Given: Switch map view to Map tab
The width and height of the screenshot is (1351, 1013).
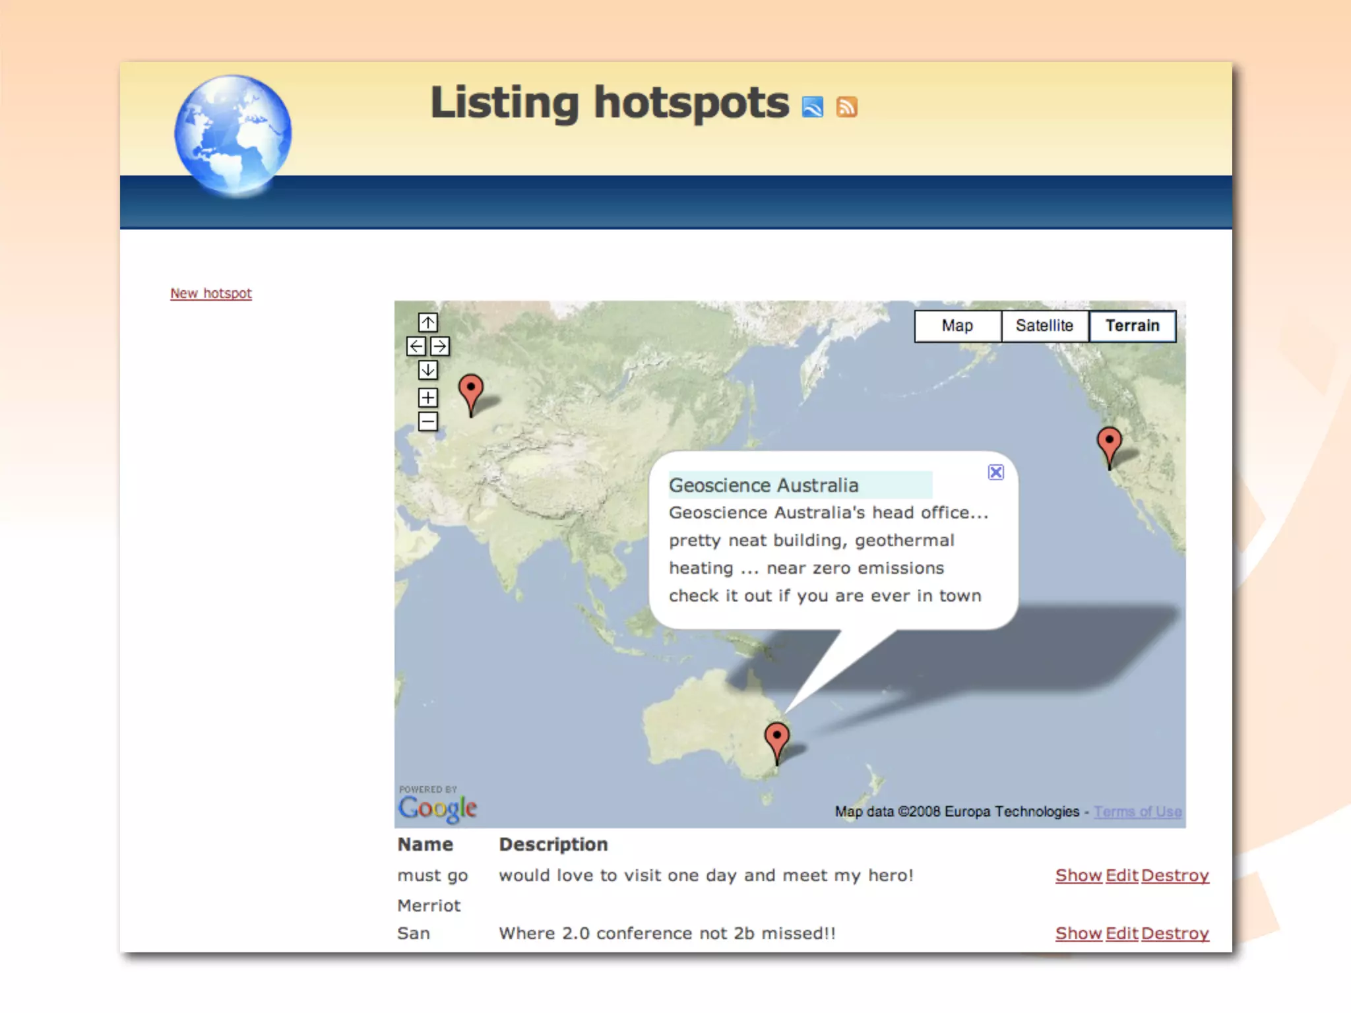Looking at the screenshot, I should 957,326.
